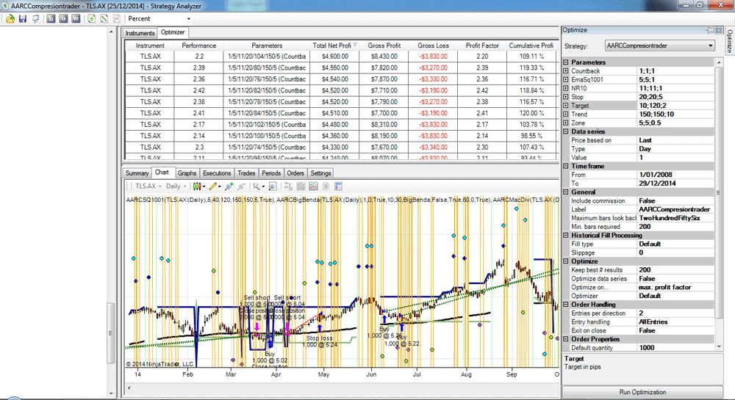Click the Default quantity value 1000

(675, 348)
